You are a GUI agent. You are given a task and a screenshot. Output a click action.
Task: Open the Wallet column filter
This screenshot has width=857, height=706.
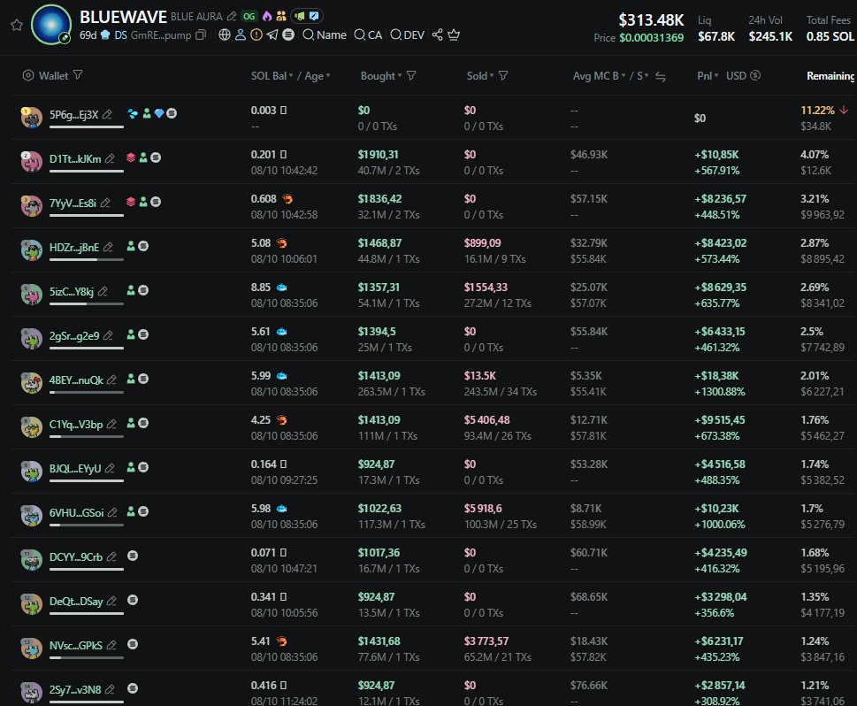(78, 75)
